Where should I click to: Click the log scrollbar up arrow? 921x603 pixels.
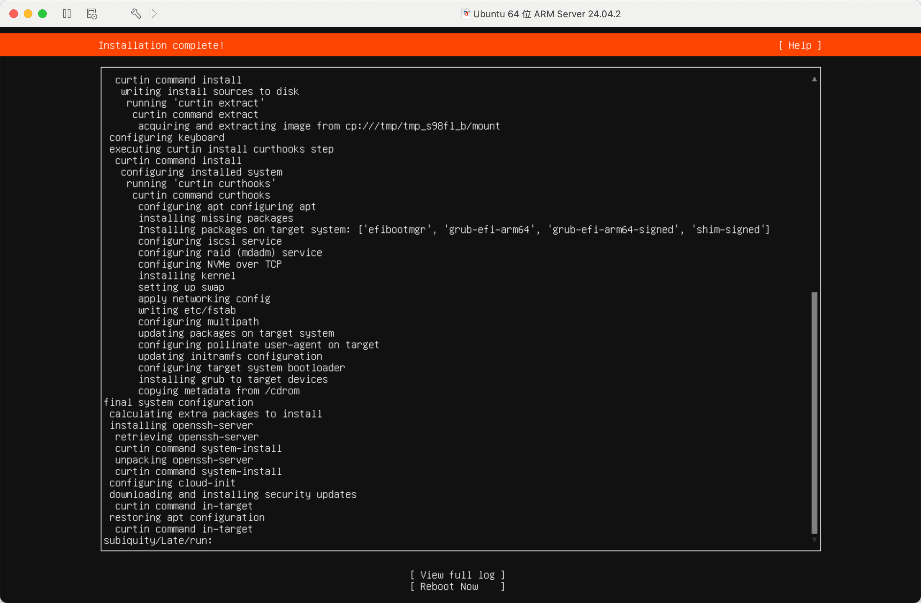(x=814, y=80)
